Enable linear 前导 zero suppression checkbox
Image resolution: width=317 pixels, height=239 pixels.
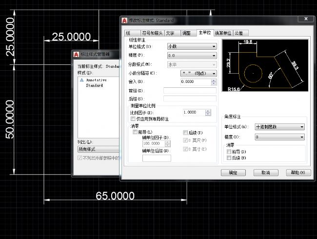(135, 132)
